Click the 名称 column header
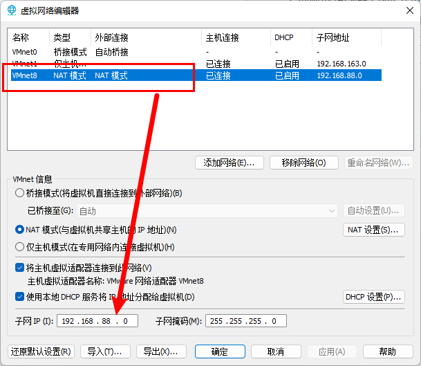The height and width of the screenshot is (366, 421). (21, 37)
